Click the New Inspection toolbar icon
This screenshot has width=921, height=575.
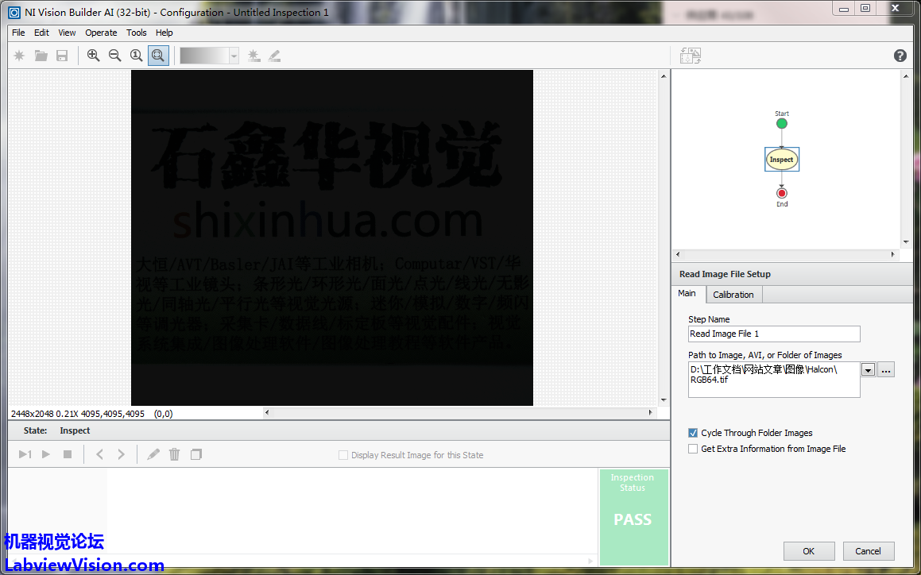pyautogui.click(x=19, y=56)
